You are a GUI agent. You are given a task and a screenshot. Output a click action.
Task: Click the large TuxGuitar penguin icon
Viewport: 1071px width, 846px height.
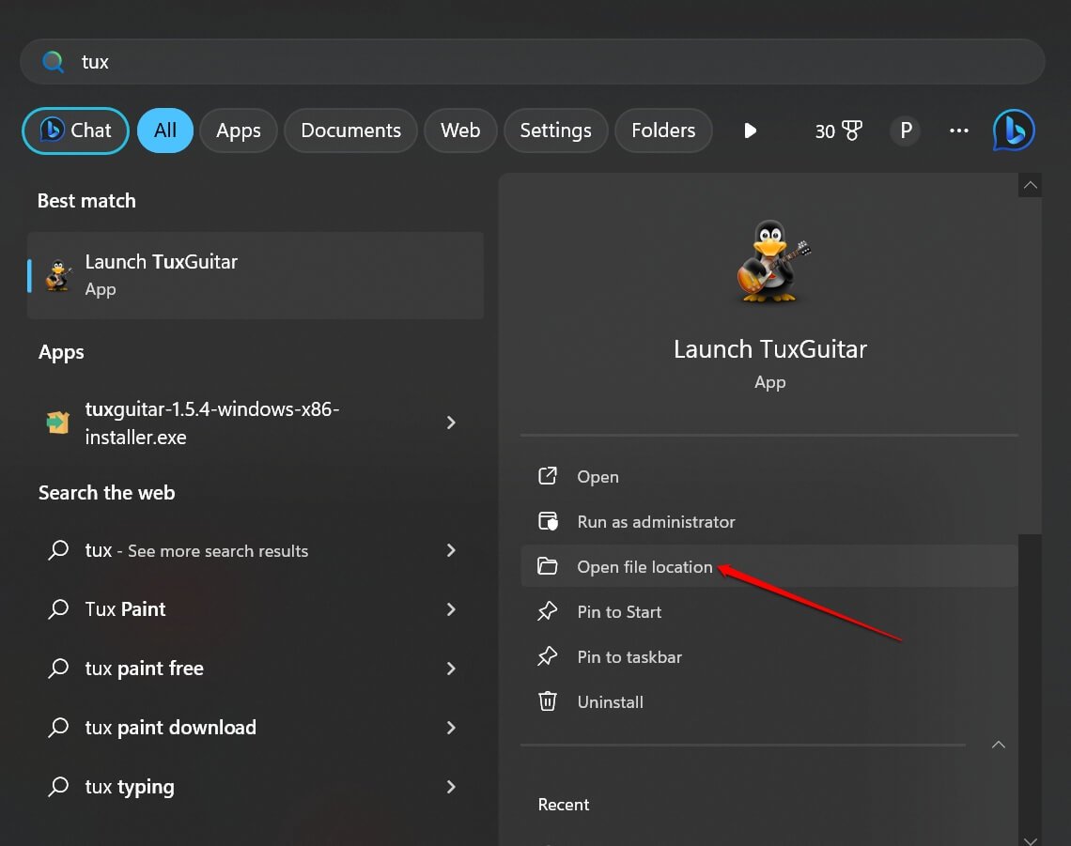(x=769, y=262)
